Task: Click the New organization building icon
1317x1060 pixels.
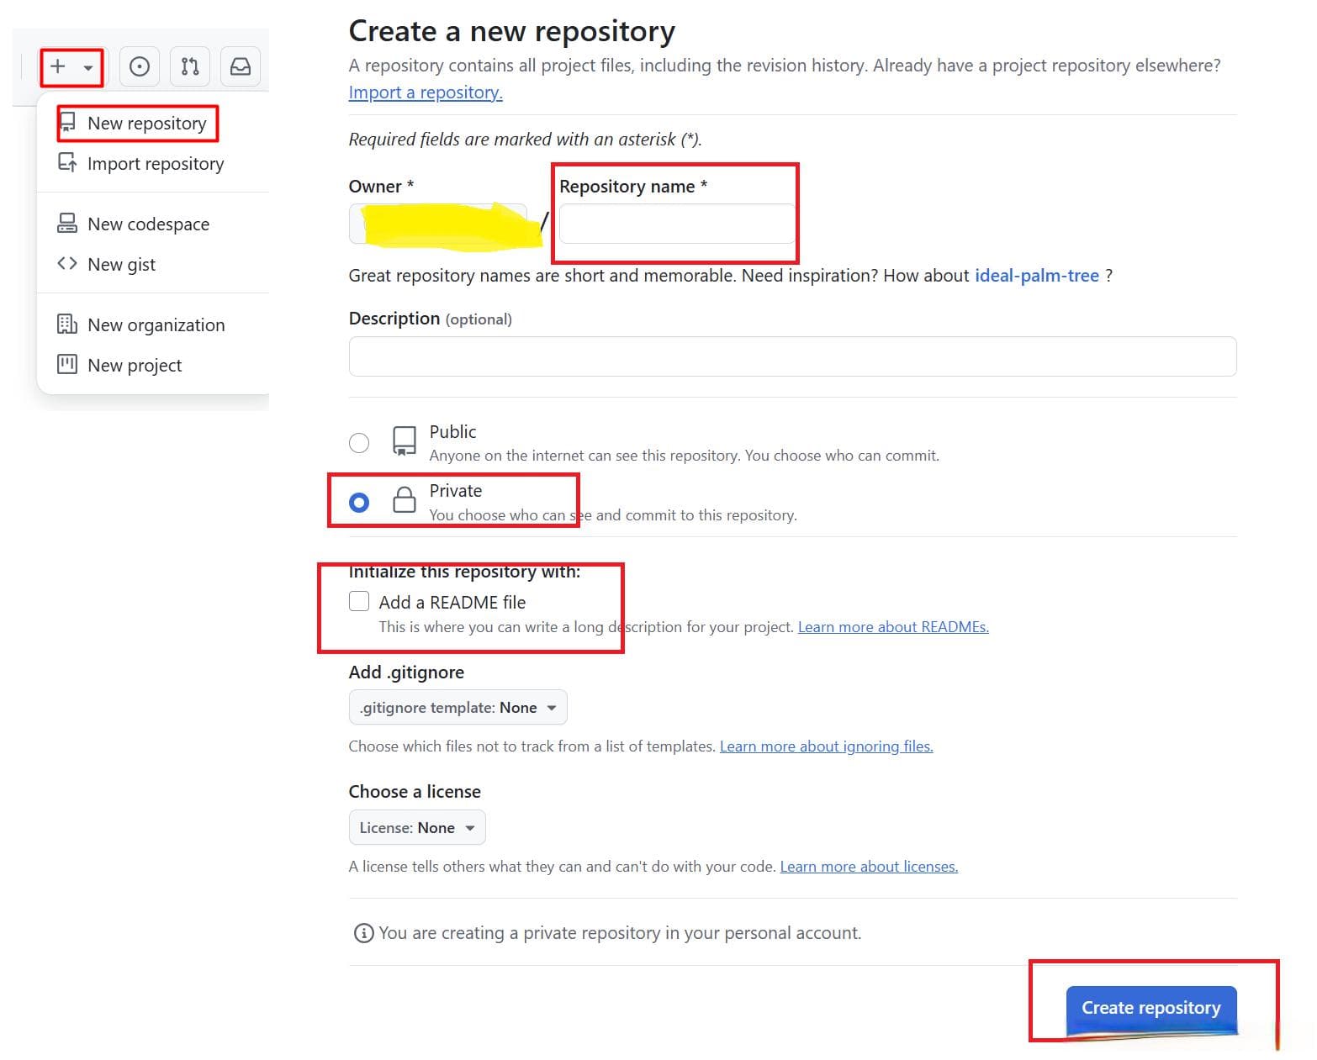Action: pyautogui.click(x=66, y=324)
